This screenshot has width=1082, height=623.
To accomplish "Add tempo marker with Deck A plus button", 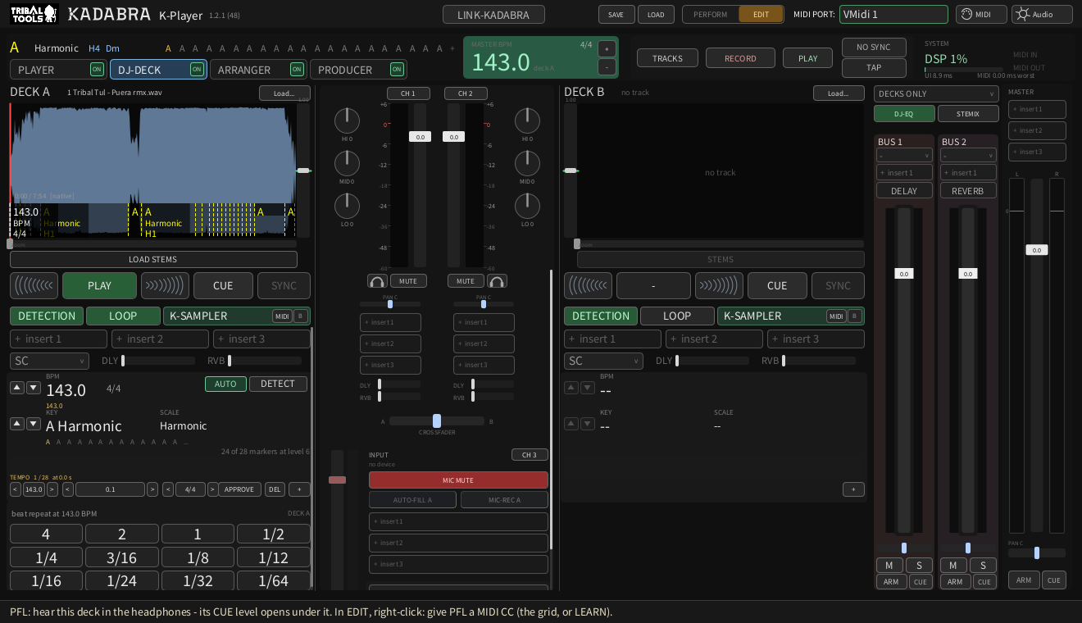I will (299, 489).
